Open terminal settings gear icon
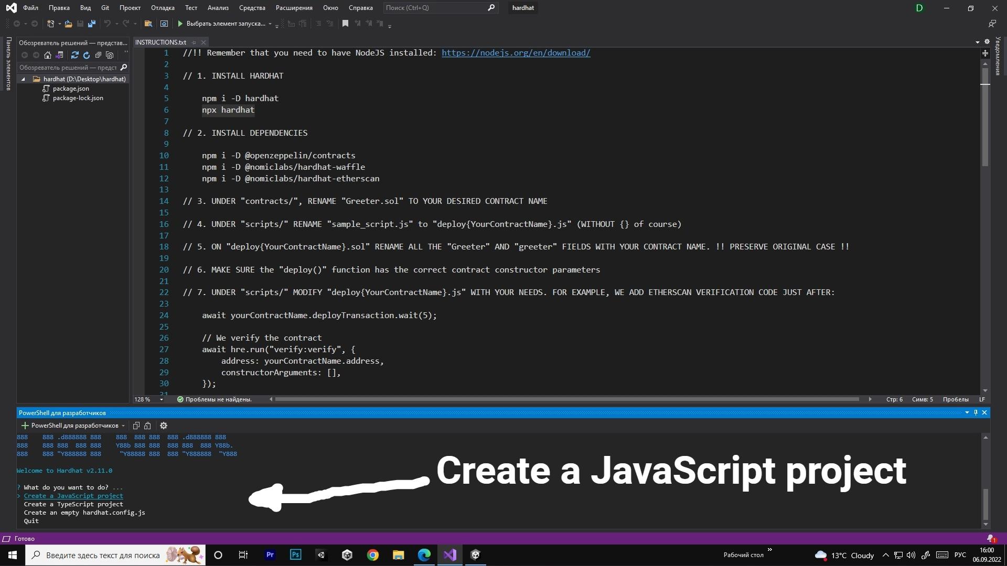This screenshot has width=1007, height=566. tap(164, 426)
